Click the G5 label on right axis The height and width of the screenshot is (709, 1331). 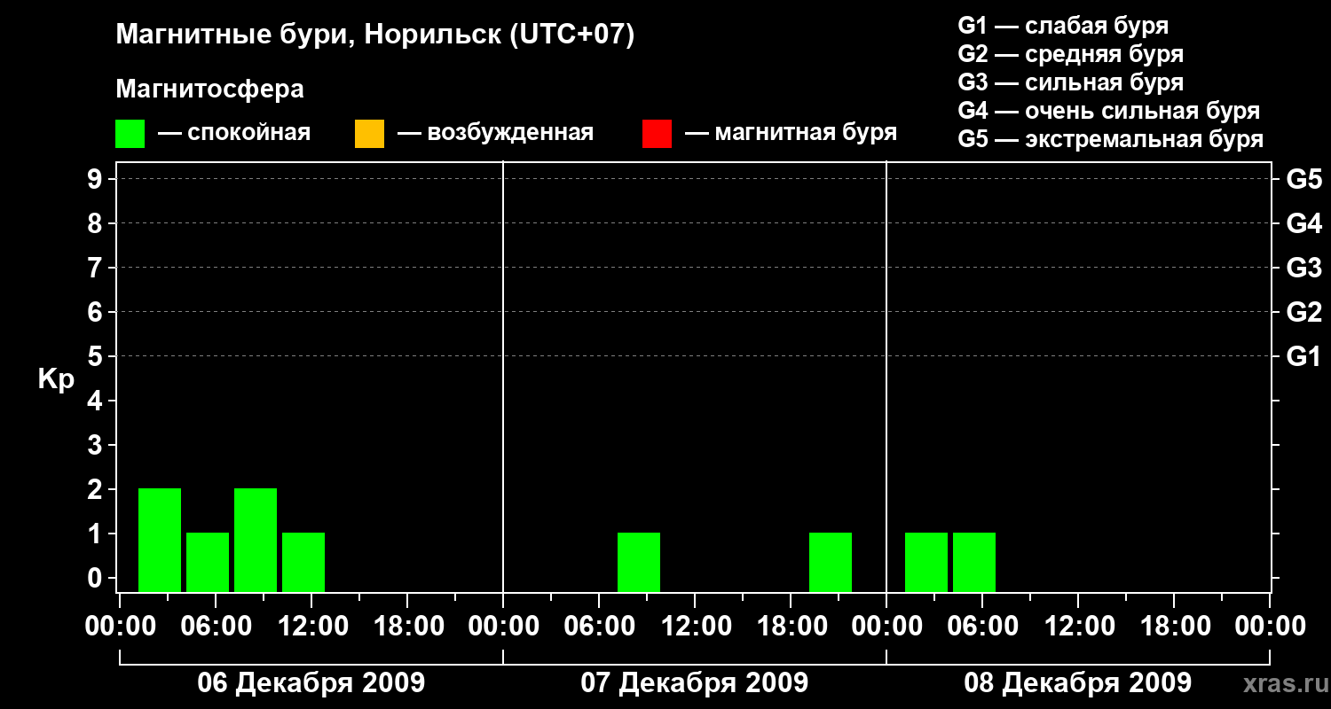[1303, 179]
